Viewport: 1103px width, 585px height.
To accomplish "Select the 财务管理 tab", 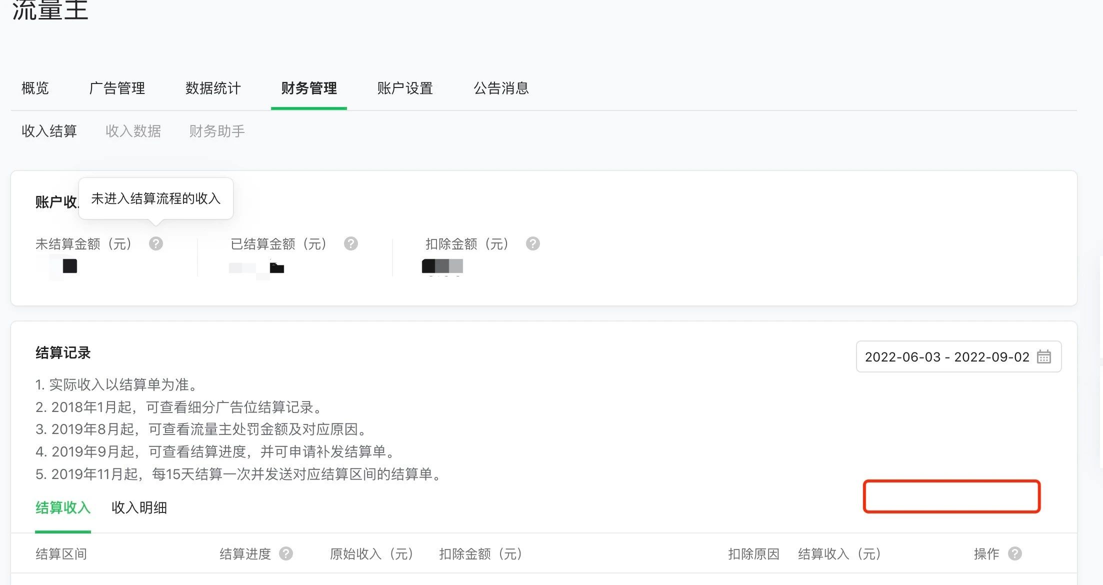I will click(x=309, y=88).
